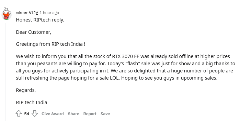The image size is (240, 124).
Task: Click the 'Honest RIPtech reply.' line
Action: (40, 20)
